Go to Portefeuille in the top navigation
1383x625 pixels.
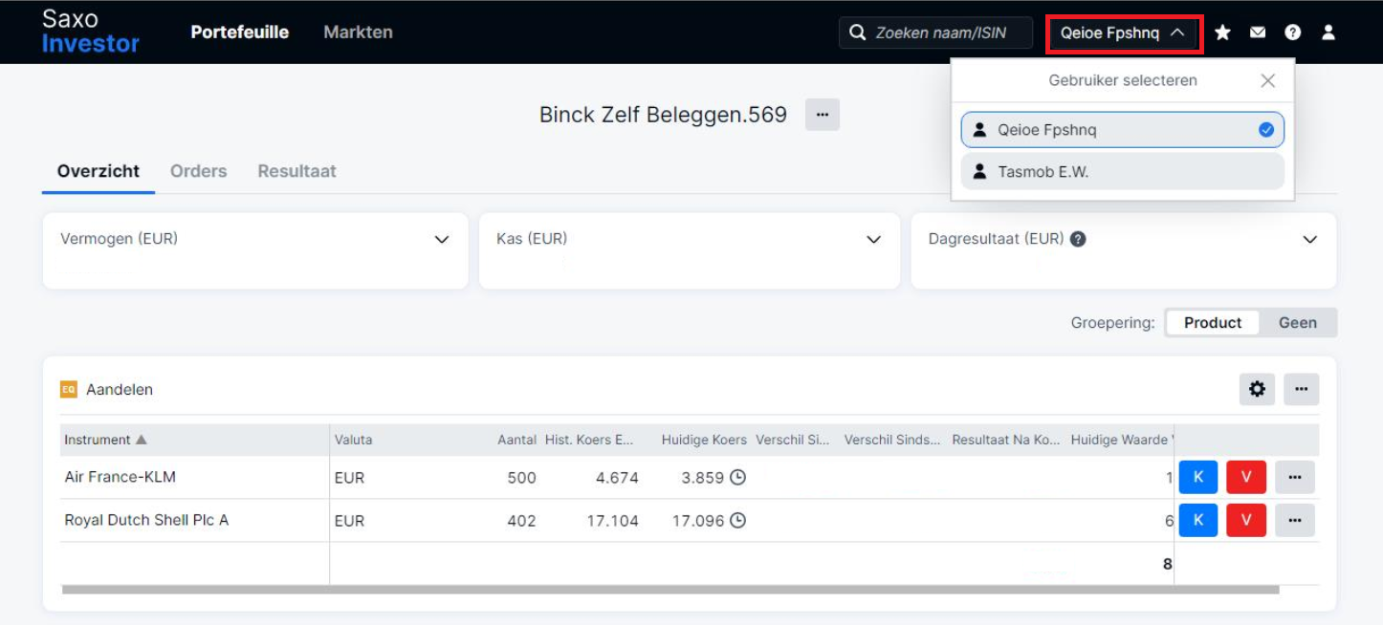pyautogui.click(x=240, y=32)
